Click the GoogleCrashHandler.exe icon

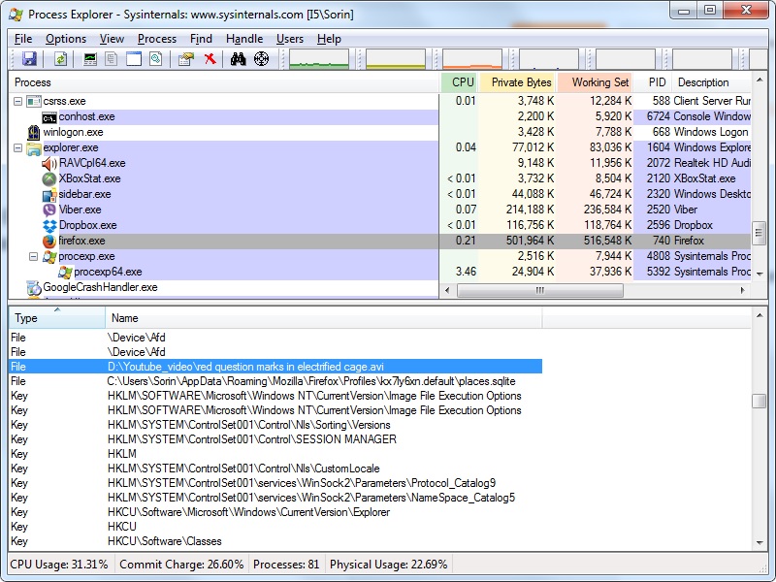[34, 287]
